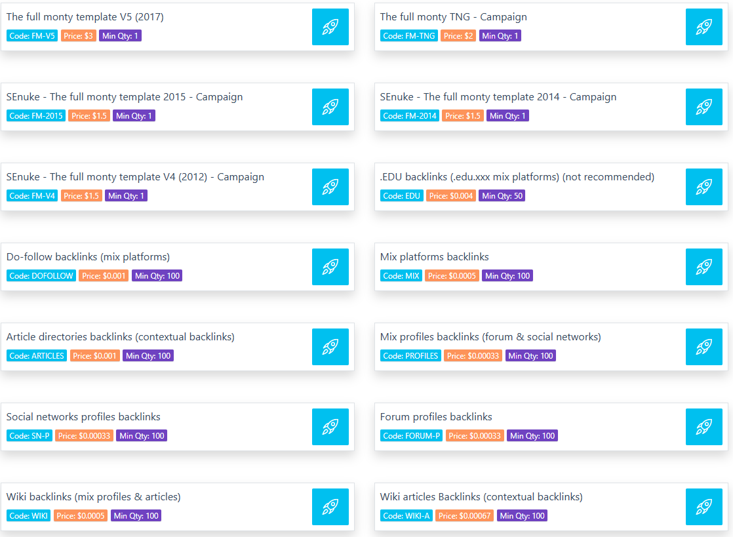Image resolution: width=733 pixels, height=537 pixels.
Task: Click the Price: $0.004 badge
Action: tap(450, 196)
